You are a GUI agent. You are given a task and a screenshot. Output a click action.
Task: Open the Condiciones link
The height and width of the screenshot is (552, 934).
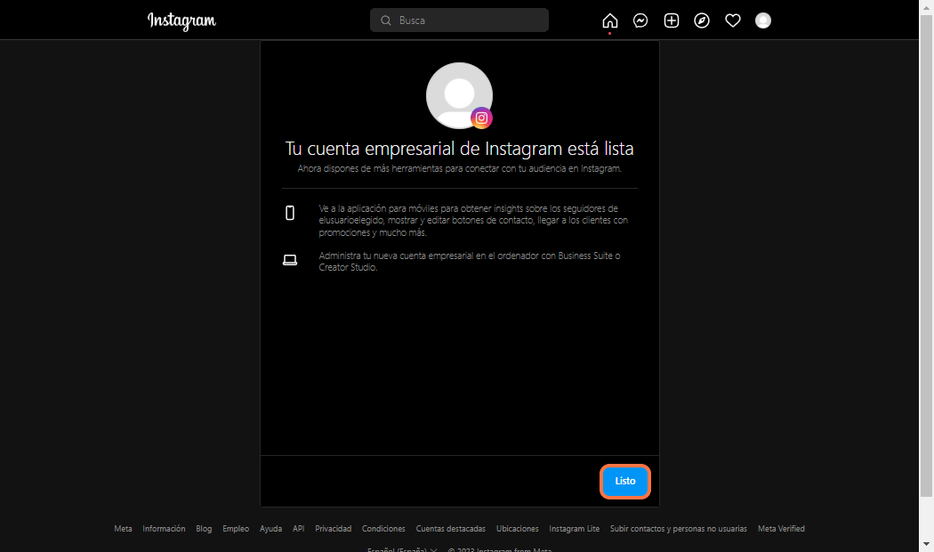383,529
